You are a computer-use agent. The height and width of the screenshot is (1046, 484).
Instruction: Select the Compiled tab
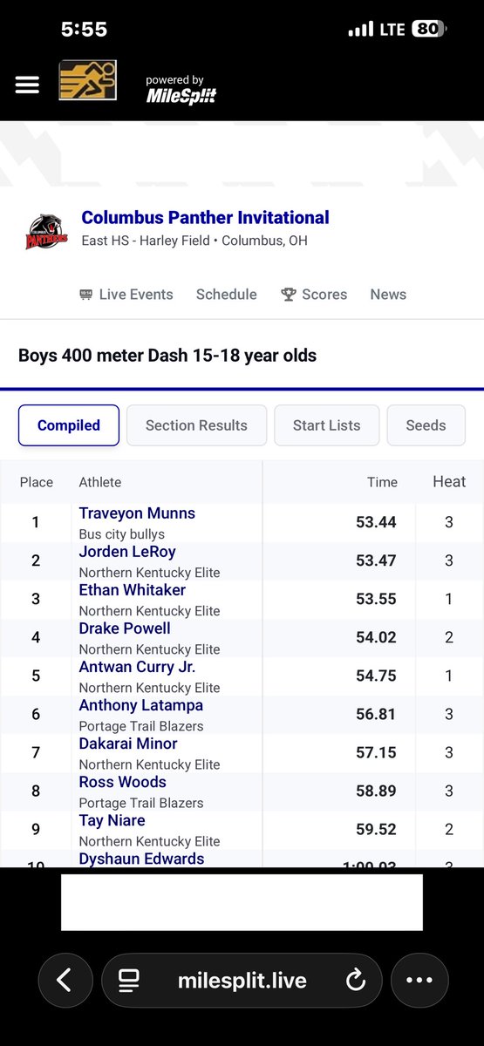coord(69,425)
